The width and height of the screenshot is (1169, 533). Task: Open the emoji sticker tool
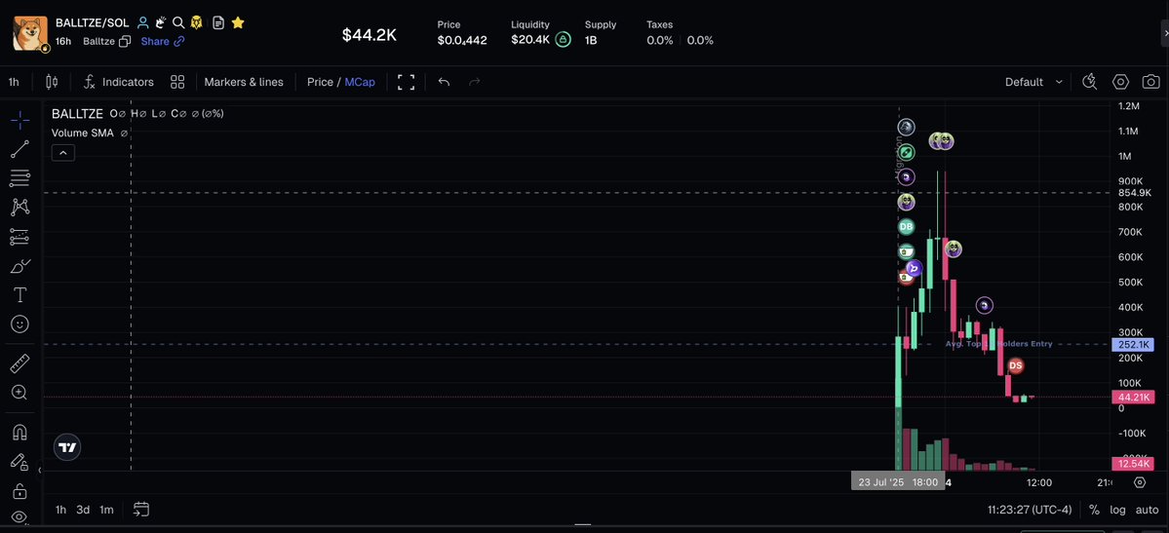pos(20,324)
